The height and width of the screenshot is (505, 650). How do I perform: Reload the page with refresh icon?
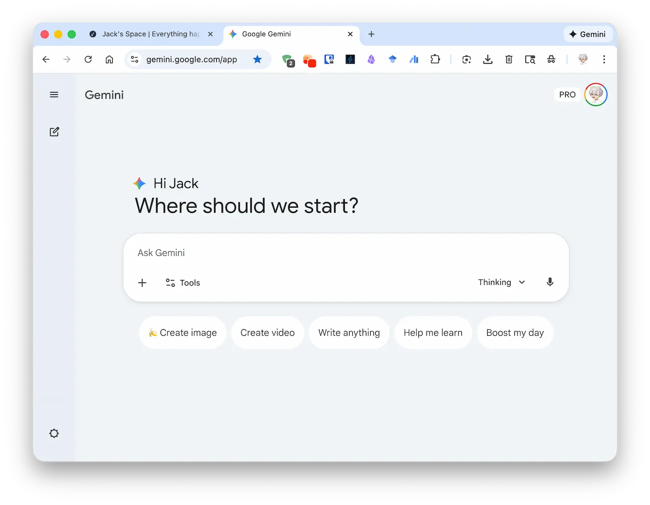click(x=88, y=59)
